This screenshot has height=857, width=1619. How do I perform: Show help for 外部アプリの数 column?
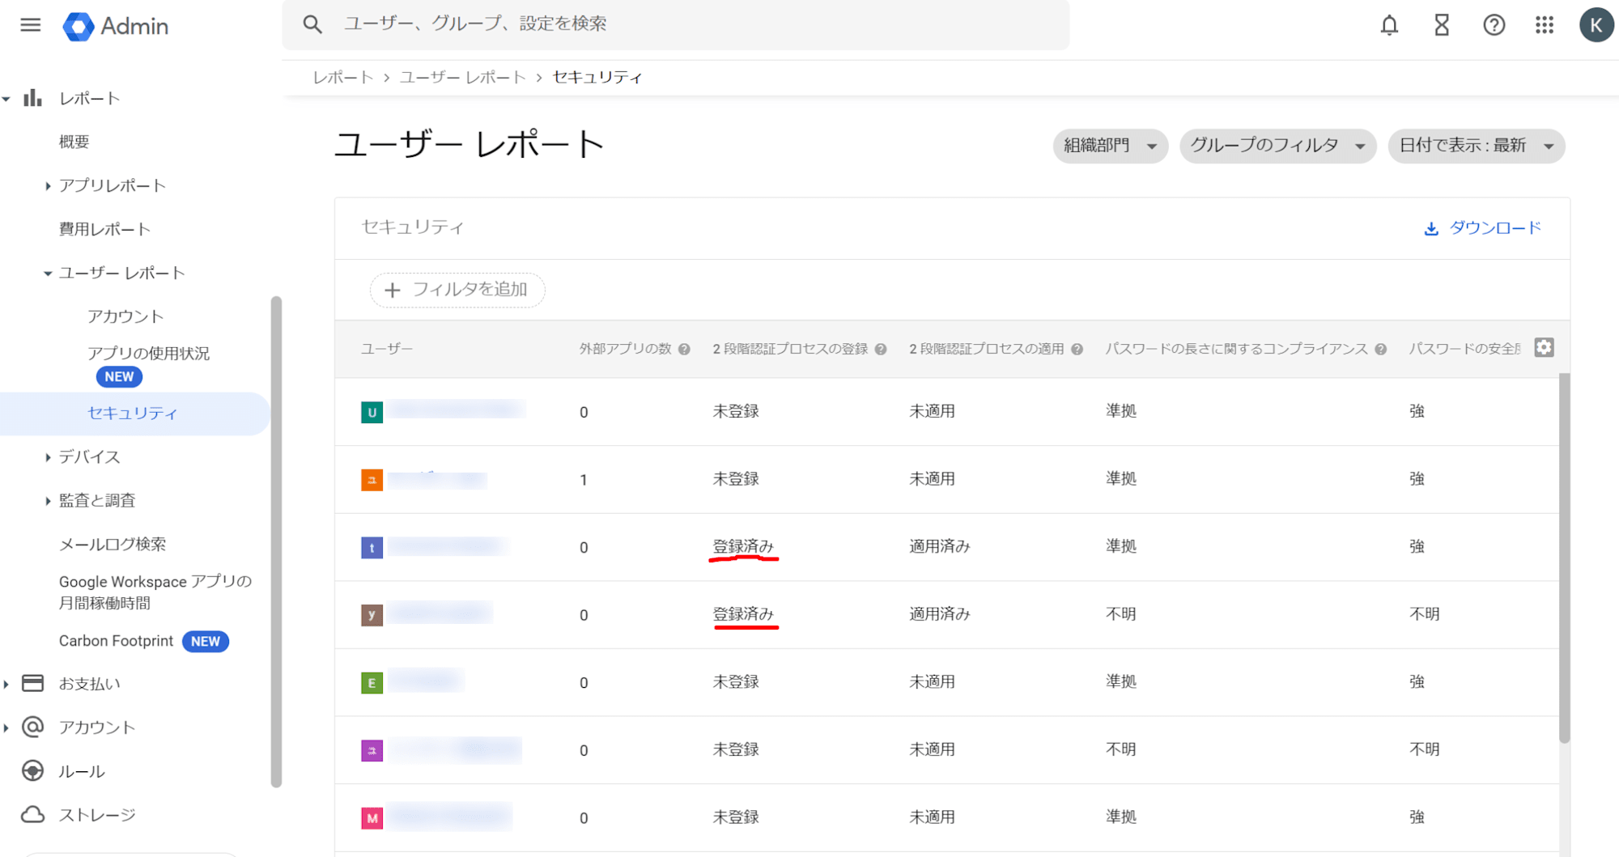tap(684, 350)
